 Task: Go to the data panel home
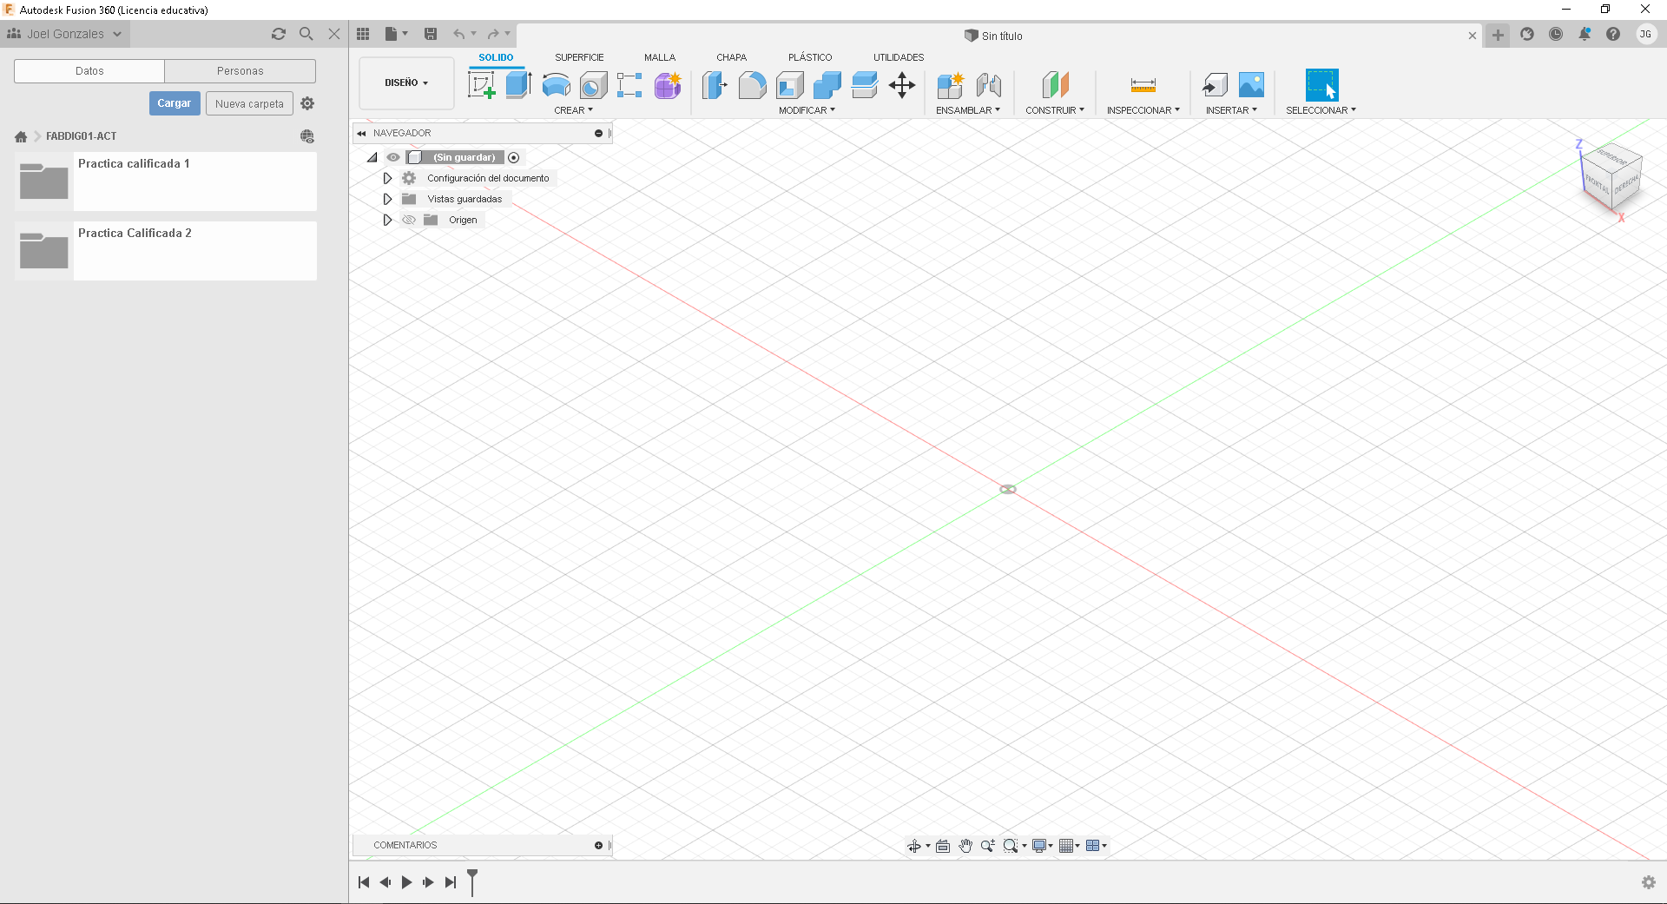tap(21, 136)
